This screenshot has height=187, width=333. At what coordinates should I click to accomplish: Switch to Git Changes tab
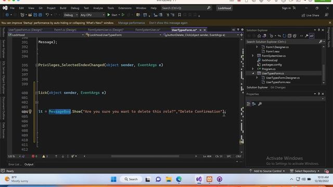(278, 87)
